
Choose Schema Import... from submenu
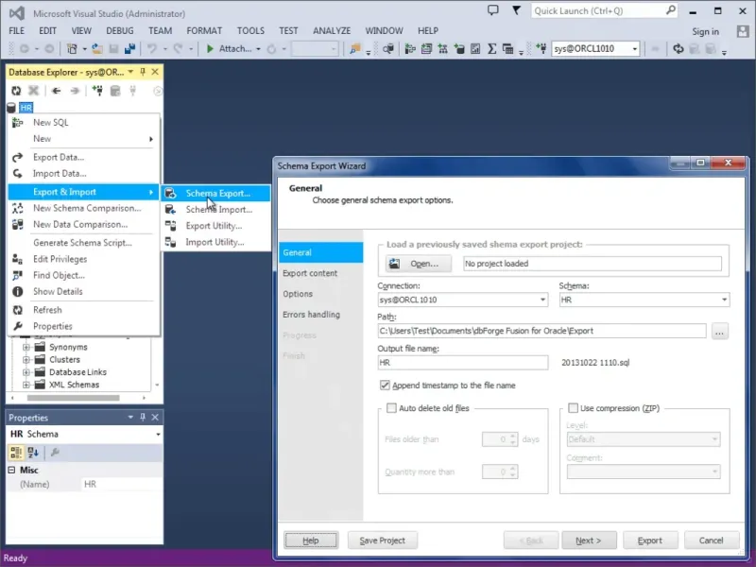click(x=216, y=209)
